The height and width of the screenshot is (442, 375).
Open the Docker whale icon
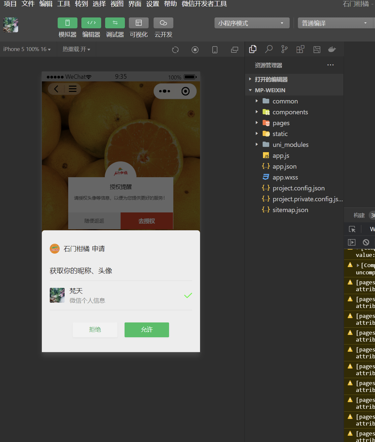coord(332,49)
